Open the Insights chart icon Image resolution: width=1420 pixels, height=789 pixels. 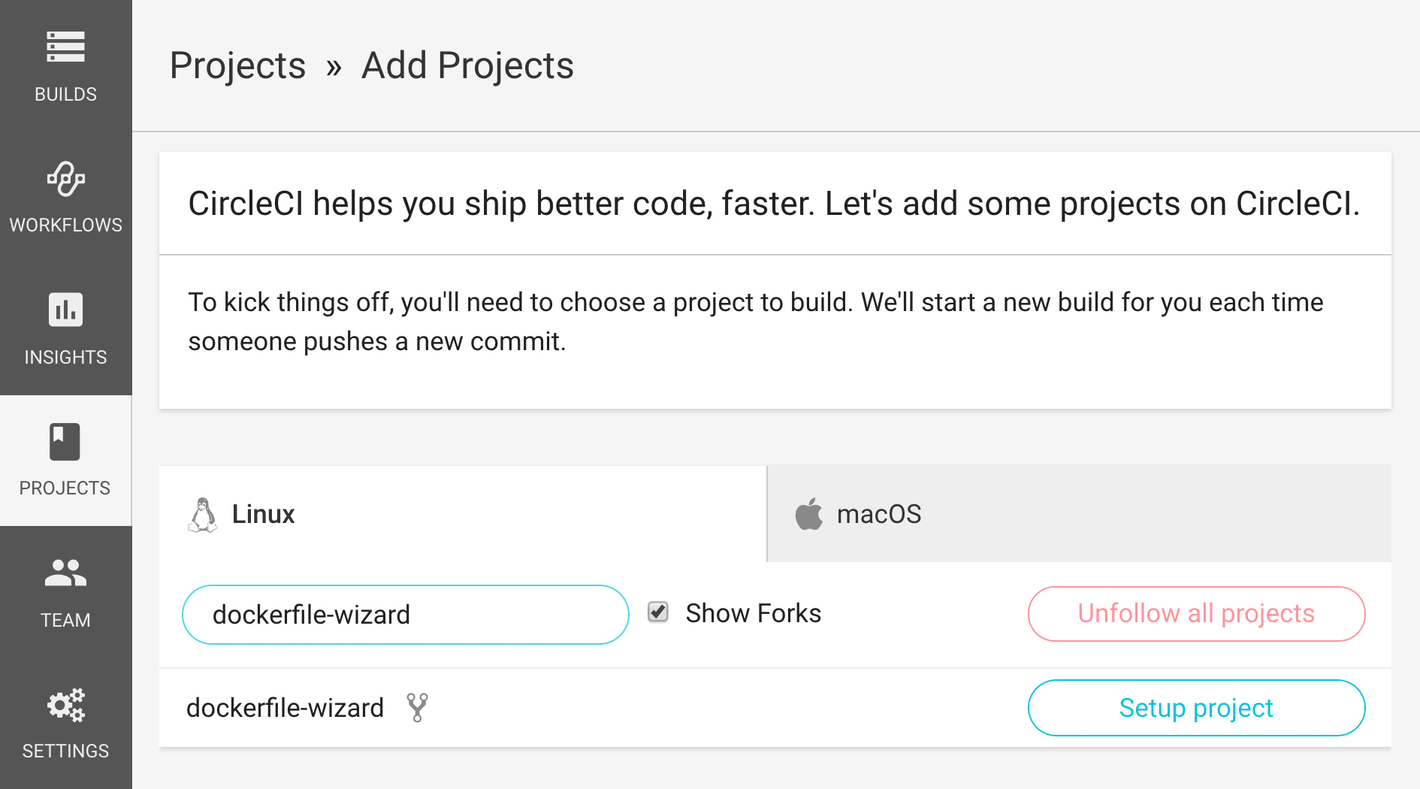pos(65,310)
